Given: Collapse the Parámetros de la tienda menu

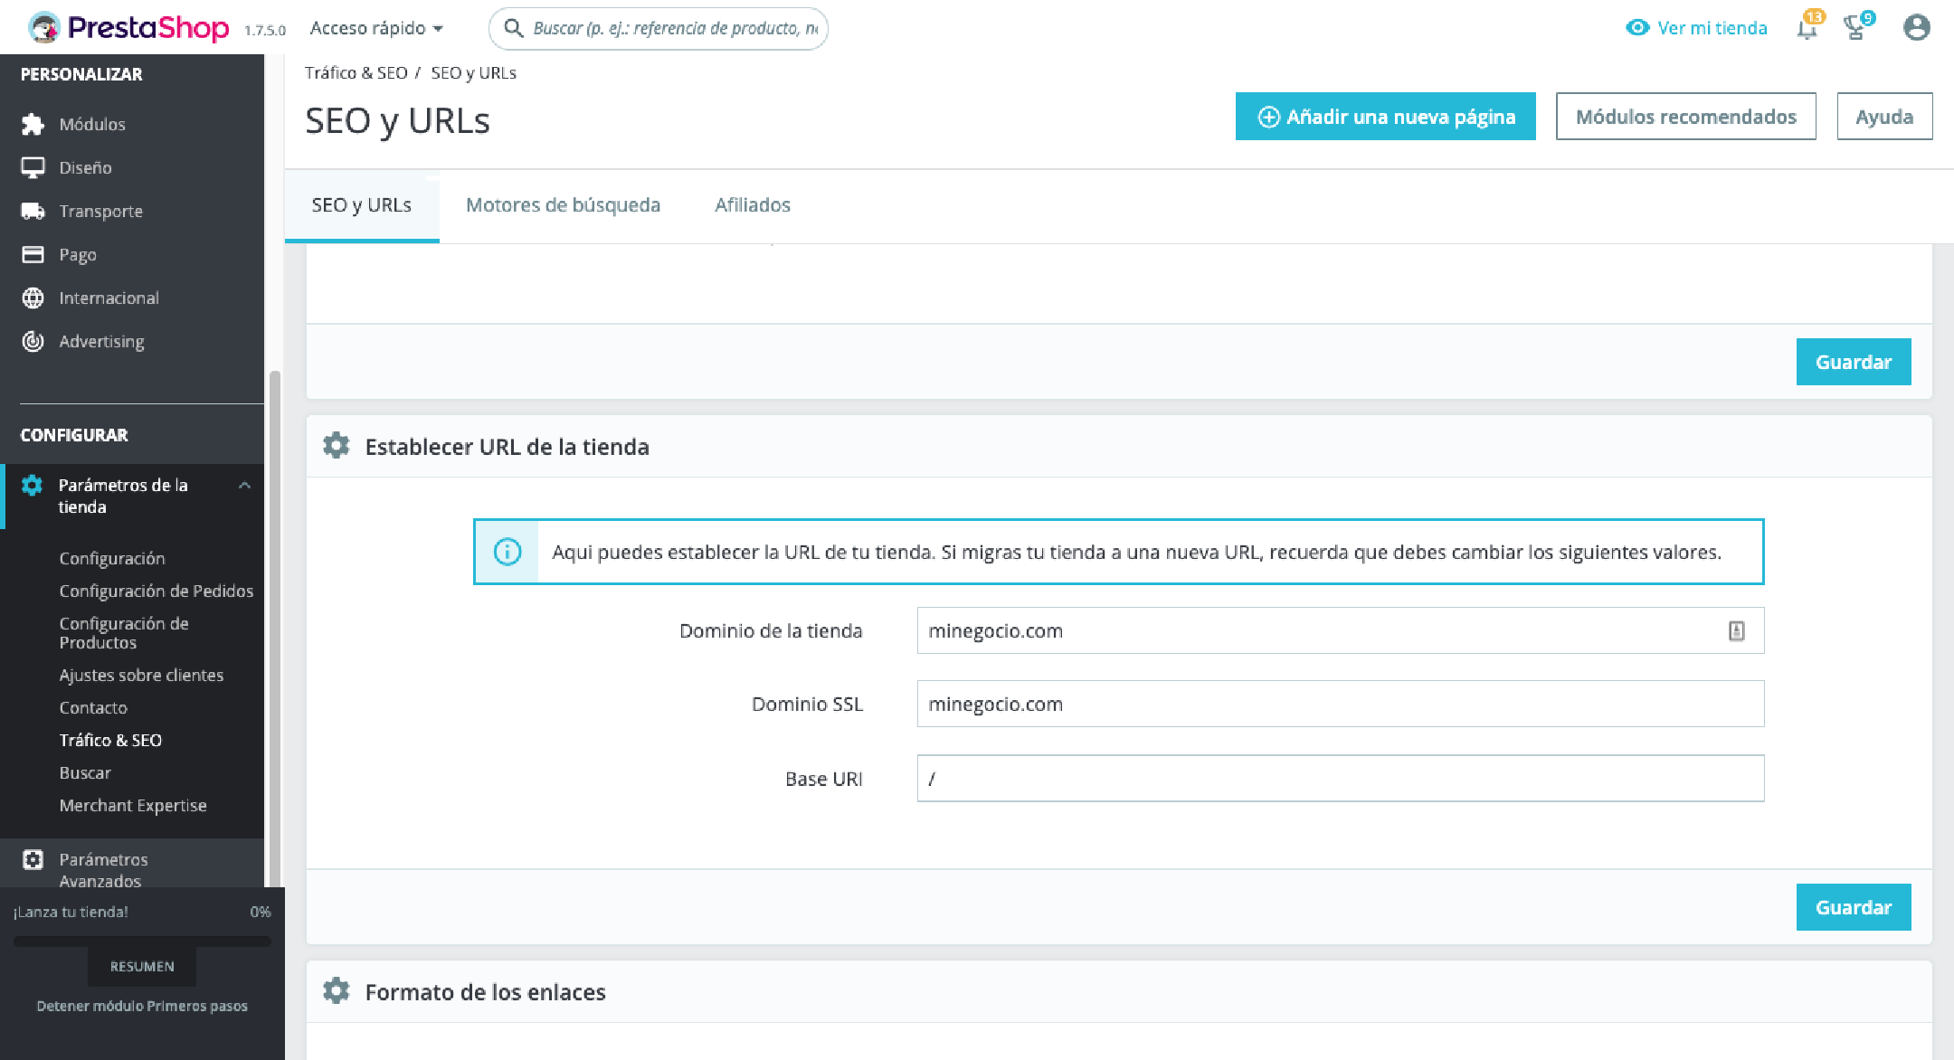Looking at the screenshot, I should [x=244, y=486].
